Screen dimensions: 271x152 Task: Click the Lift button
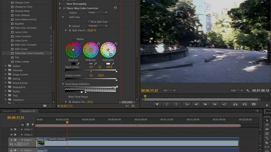[235, 104]
